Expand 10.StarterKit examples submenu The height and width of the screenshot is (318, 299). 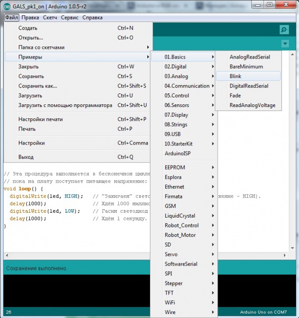[184, 144]
